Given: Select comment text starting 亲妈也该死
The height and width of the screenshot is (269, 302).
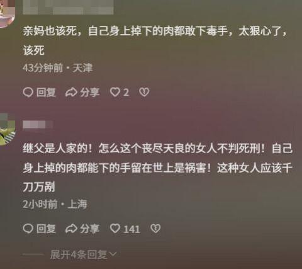Looking at the screenshot, I should point(155,41).
